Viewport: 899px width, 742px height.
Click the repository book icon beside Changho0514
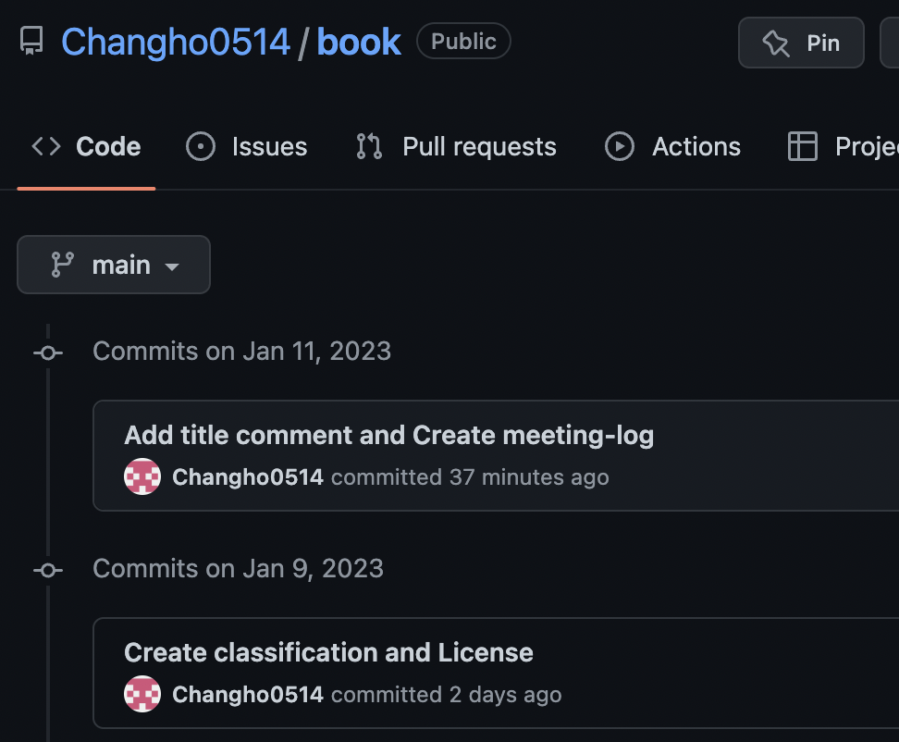(x=31, y=42)
